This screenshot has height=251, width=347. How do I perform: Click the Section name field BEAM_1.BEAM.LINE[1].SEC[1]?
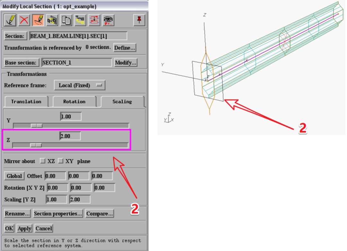tap(78, 36)
